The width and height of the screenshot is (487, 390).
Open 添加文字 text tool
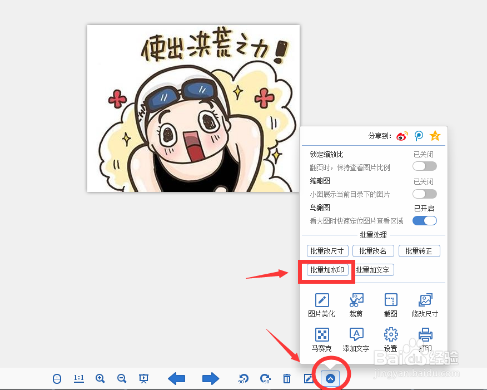356,340
